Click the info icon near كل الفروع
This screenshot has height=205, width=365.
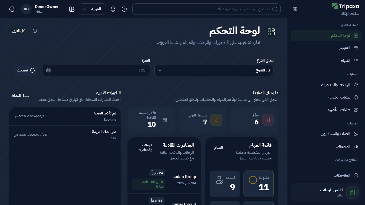[35, 31]
